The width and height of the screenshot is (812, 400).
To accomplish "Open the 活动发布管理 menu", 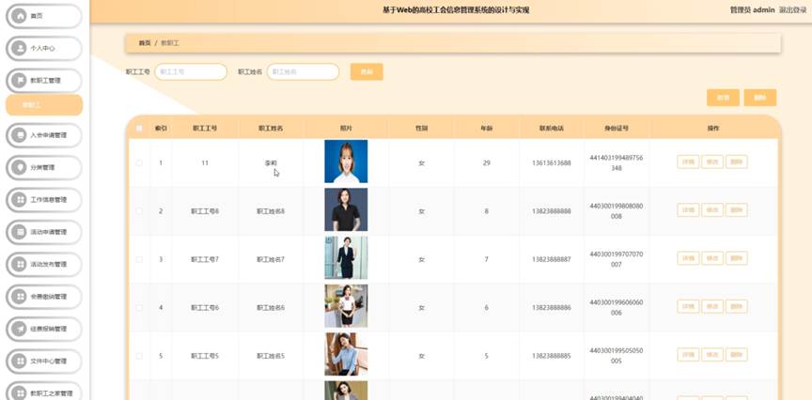I will pyautogui.click(x=44, y=265).
